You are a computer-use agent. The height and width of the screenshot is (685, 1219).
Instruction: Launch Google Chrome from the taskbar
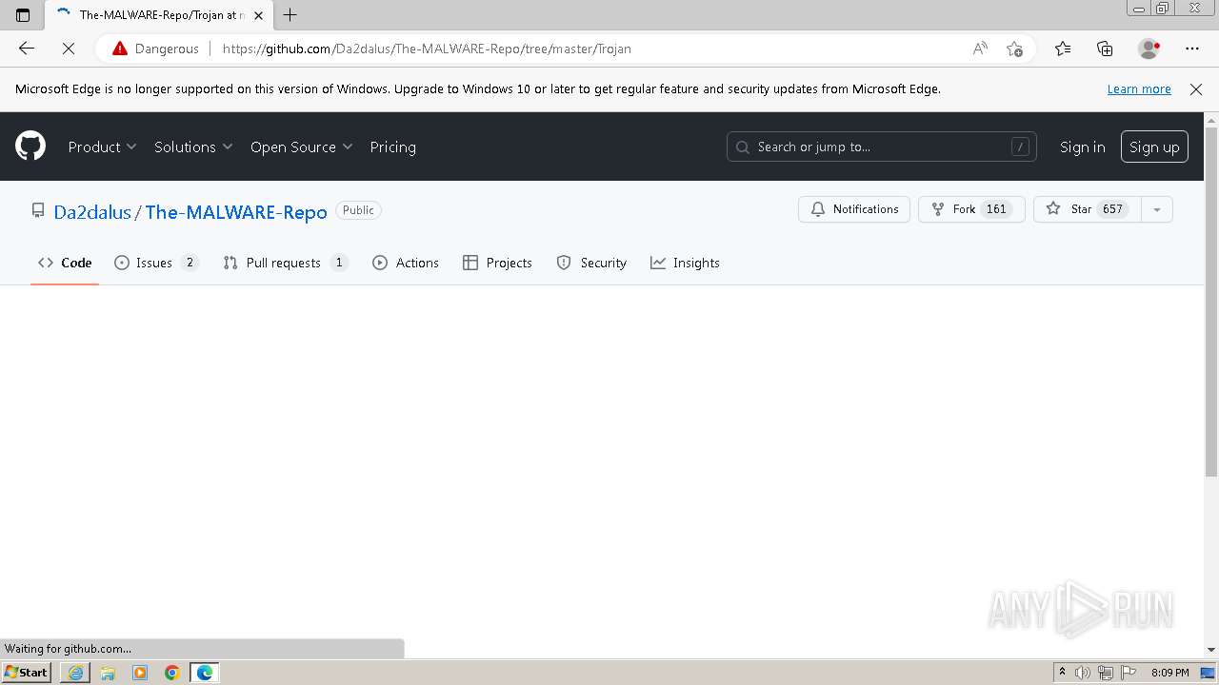click(172, 673)
